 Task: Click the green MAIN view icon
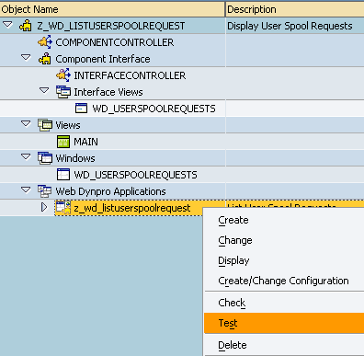(x=63, y=142)
